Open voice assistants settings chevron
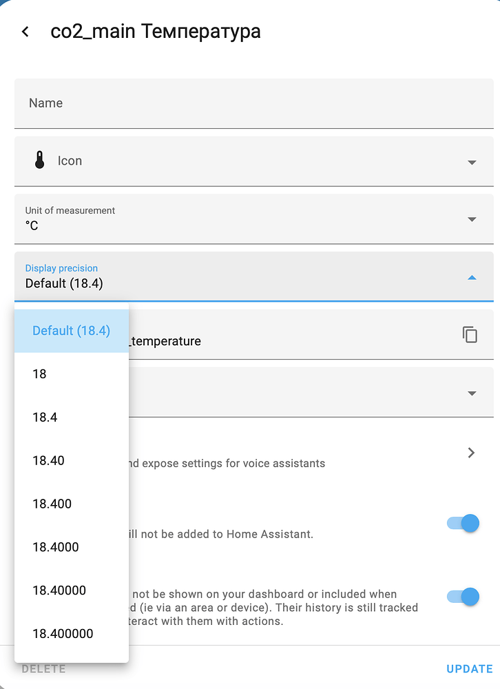500x689 pixels. click(471, 453)
